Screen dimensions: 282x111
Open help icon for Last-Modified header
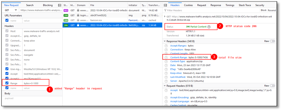[x=166, y=77]
